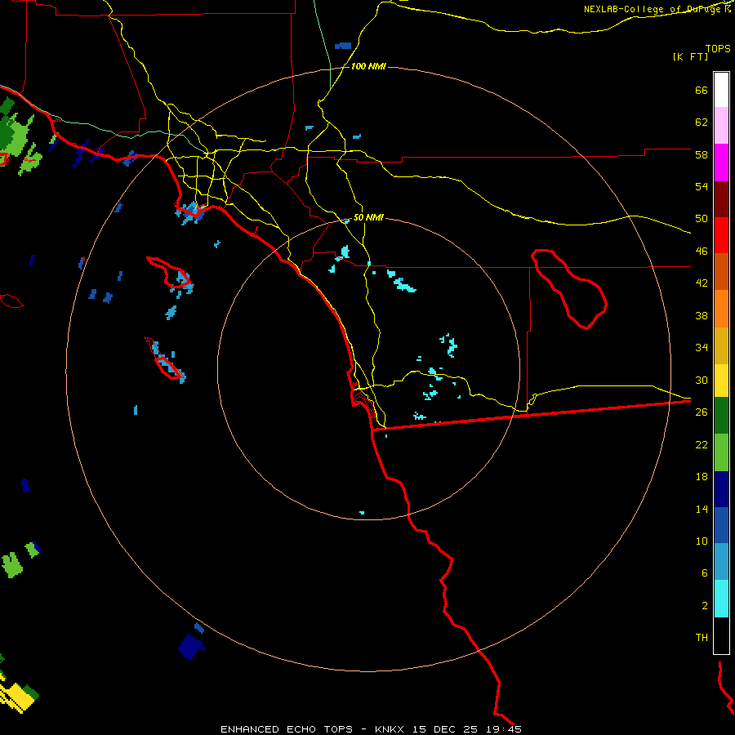Click the 15 DEC 25 date text
The image size is (735, 735).
tap(445, 729)
